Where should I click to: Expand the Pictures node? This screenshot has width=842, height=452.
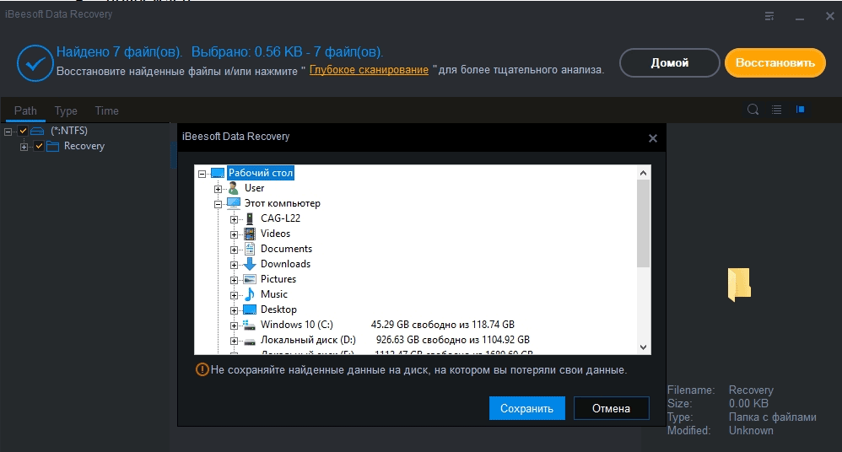pos(234,280)
